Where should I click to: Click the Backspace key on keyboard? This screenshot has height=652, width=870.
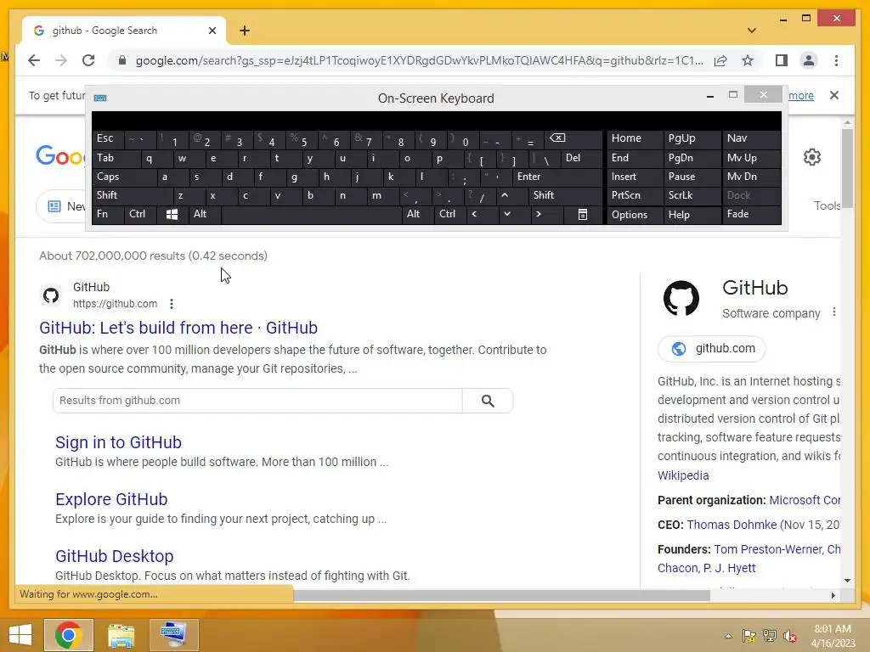pos(572,138)
